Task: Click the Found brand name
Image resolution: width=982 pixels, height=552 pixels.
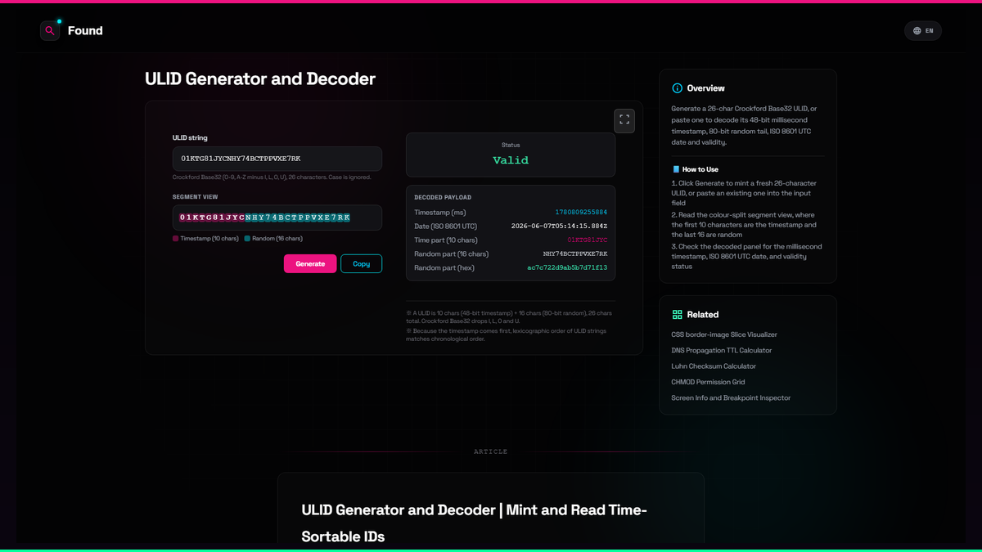Action: pyautogui.click(x=85, y=31)
